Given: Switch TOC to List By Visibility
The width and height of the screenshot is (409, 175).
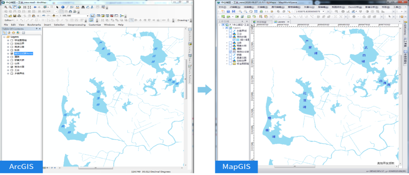Looking at the screenshot, I should coord(13,33).
